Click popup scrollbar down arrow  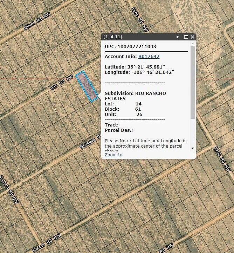193,148
